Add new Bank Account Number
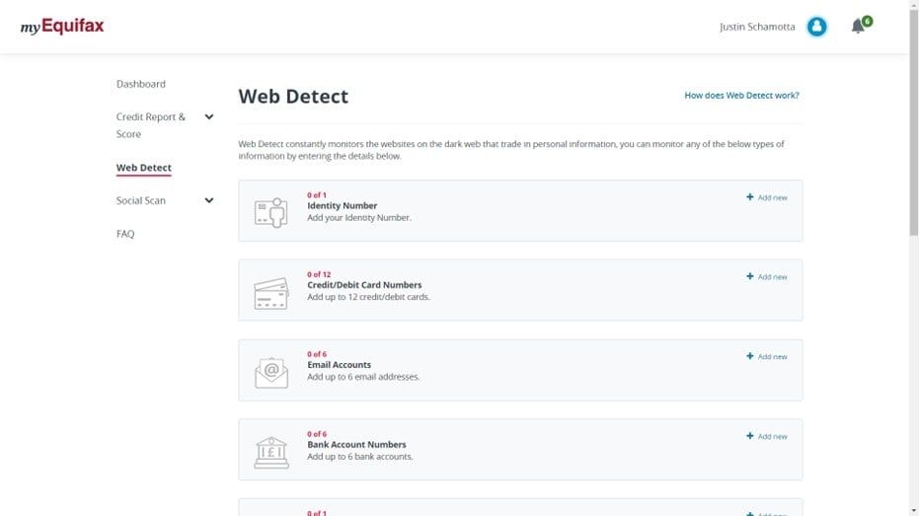Screen dimensions: 919x516 click(x=767, y=436)
